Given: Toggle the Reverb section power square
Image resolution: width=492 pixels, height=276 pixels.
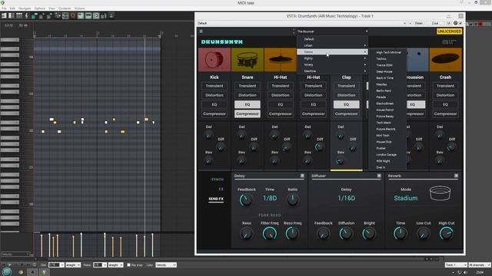Looking at the screenshot, I should tap(456, 176).
